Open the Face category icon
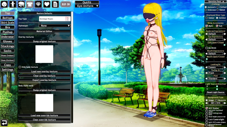This screenshot has height=127, width=227. (4, 4)
